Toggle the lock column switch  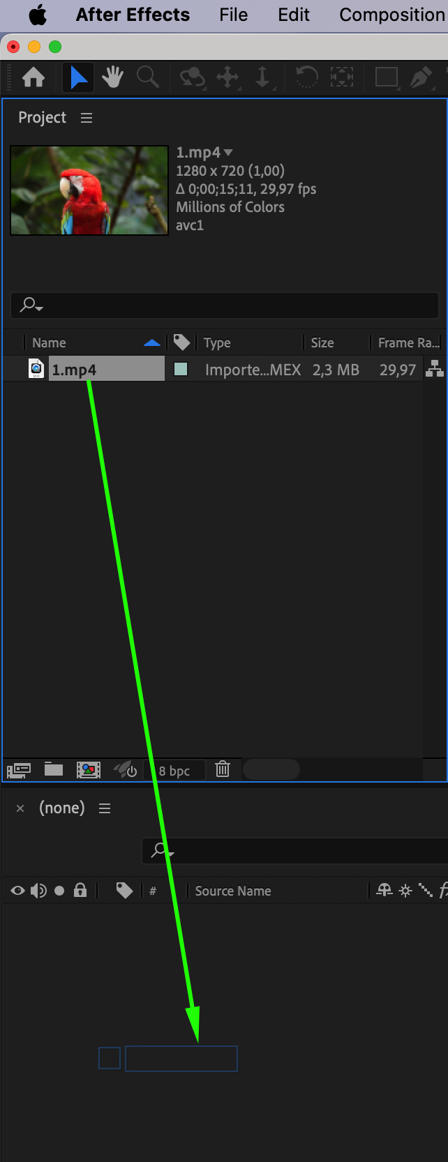pos(80,890)
